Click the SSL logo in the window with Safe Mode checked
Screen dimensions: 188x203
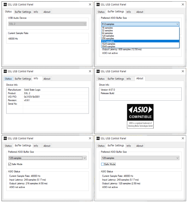click(x=5, y=138)
